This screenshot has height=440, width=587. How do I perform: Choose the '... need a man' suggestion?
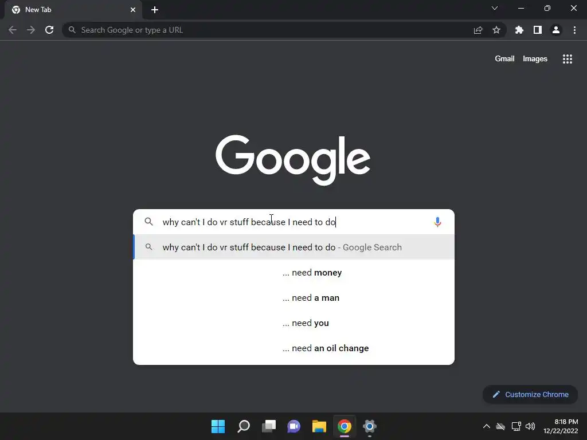tap(293, 298)
